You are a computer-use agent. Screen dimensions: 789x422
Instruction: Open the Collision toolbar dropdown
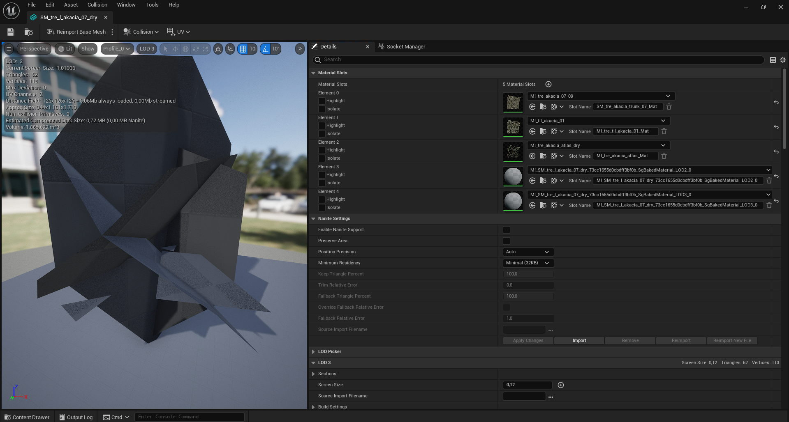pos(141,32)
